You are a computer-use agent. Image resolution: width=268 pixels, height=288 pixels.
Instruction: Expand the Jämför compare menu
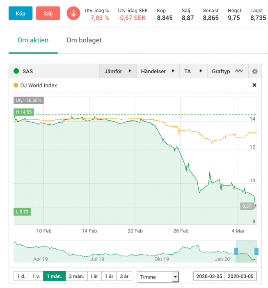118,71
